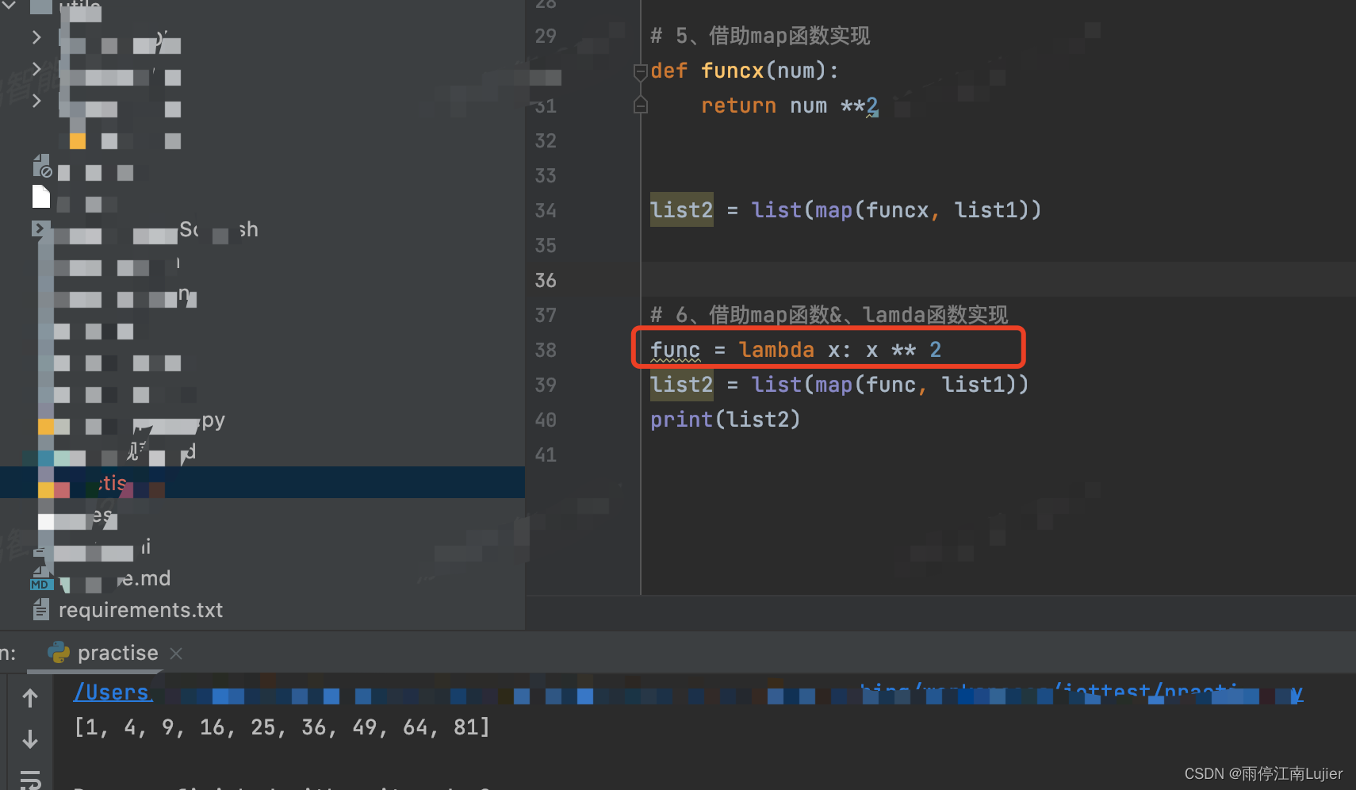Click the shell script icon in tree

[40, 228]
